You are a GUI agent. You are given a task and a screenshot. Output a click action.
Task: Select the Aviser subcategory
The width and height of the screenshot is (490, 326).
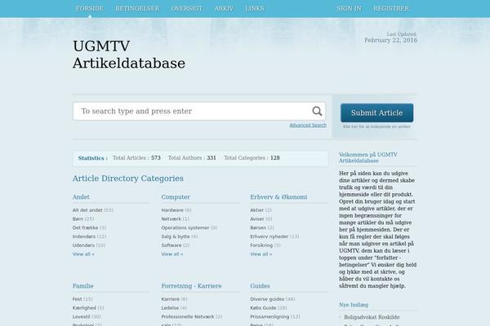click(x=257, y=219)
